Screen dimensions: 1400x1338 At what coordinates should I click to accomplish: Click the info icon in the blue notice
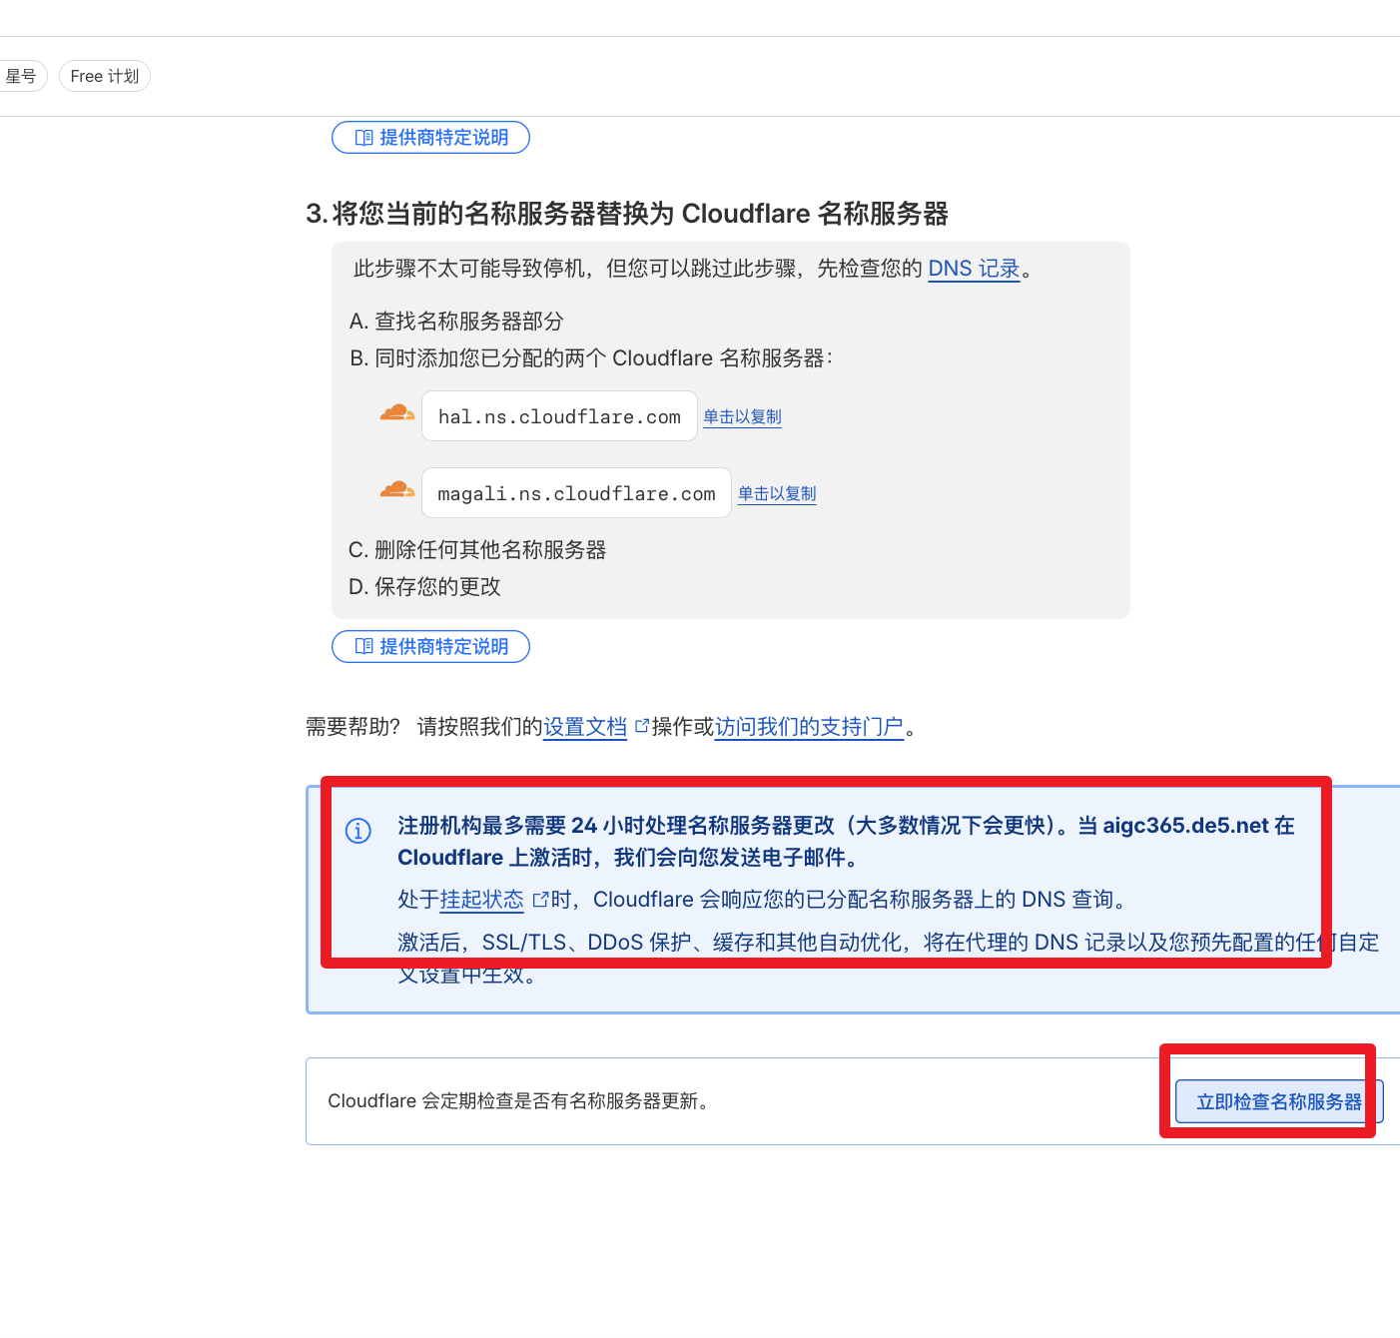point(358,831)
